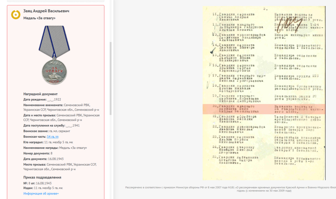336x199 pixels.
Task: Click the Медаль «За отвагу» subtitle
Action: (x=39, y=18)
